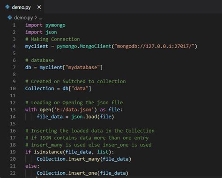222x178 pixels.
Task: Click the '# if JSON contains data' comment
Action: 87,138
